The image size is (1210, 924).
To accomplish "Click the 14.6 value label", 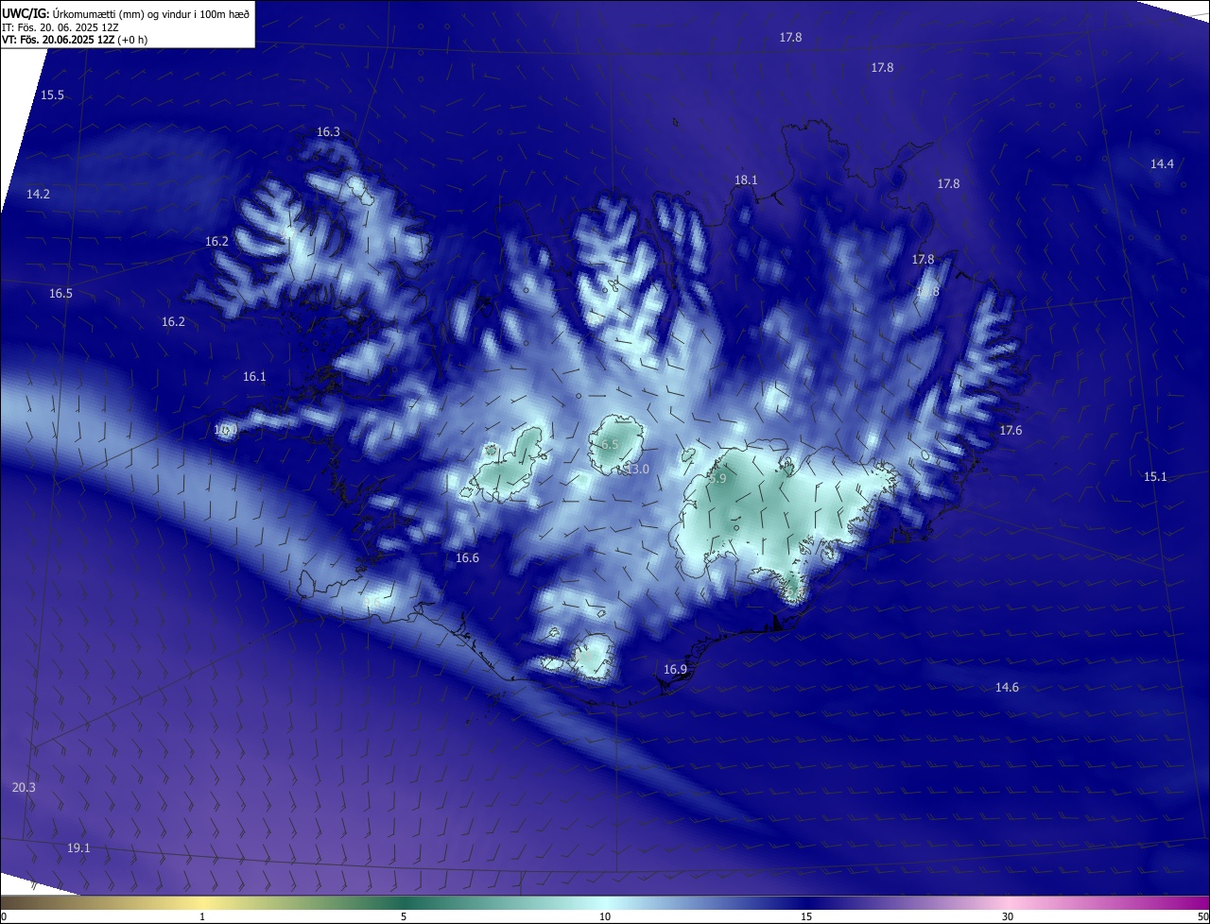I will pyautogui.click(x=1007, y=688).
